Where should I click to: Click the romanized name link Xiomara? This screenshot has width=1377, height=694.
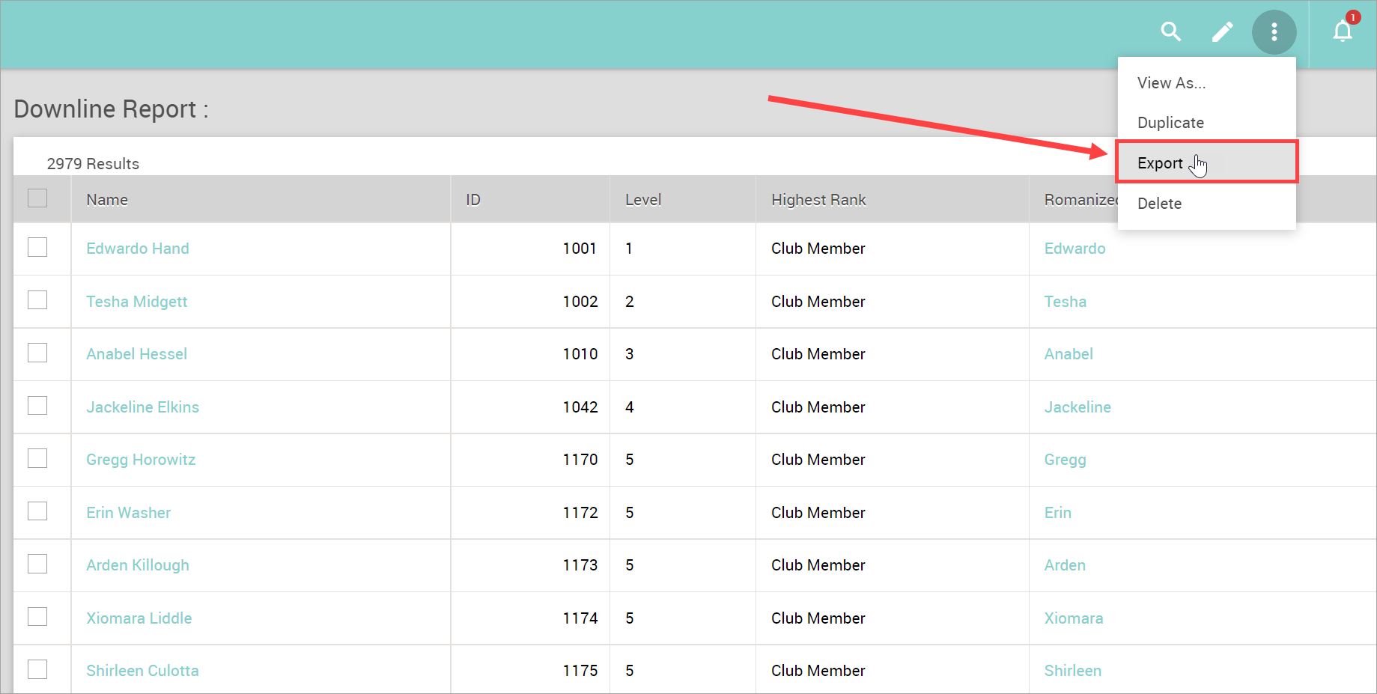(x=1074, y=618)
